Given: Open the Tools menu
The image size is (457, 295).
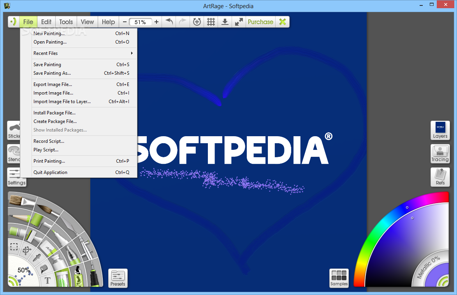Looking at the screenshot, I should 66,22.
